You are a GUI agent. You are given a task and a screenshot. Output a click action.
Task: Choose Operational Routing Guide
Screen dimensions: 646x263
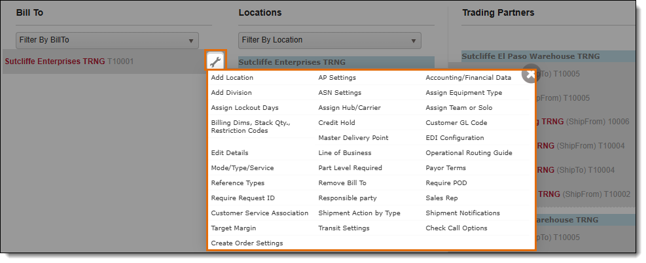click(469, 153)
